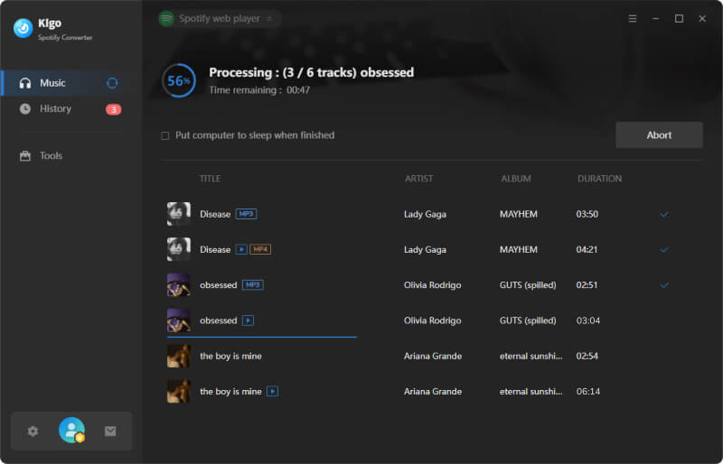The height and width of the screenshot is (464, 723).
Task: Click the video icon on Disease MP4 row
Action: click(241, 249)
